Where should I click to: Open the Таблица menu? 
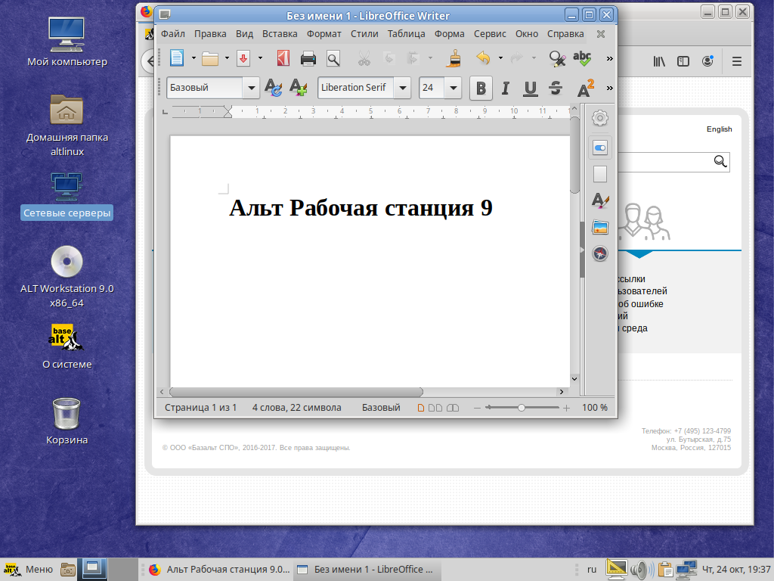[x=406, y=33]
